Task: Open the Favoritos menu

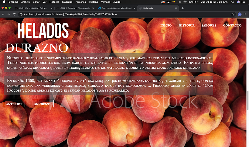Action: (x=67, y=2)
